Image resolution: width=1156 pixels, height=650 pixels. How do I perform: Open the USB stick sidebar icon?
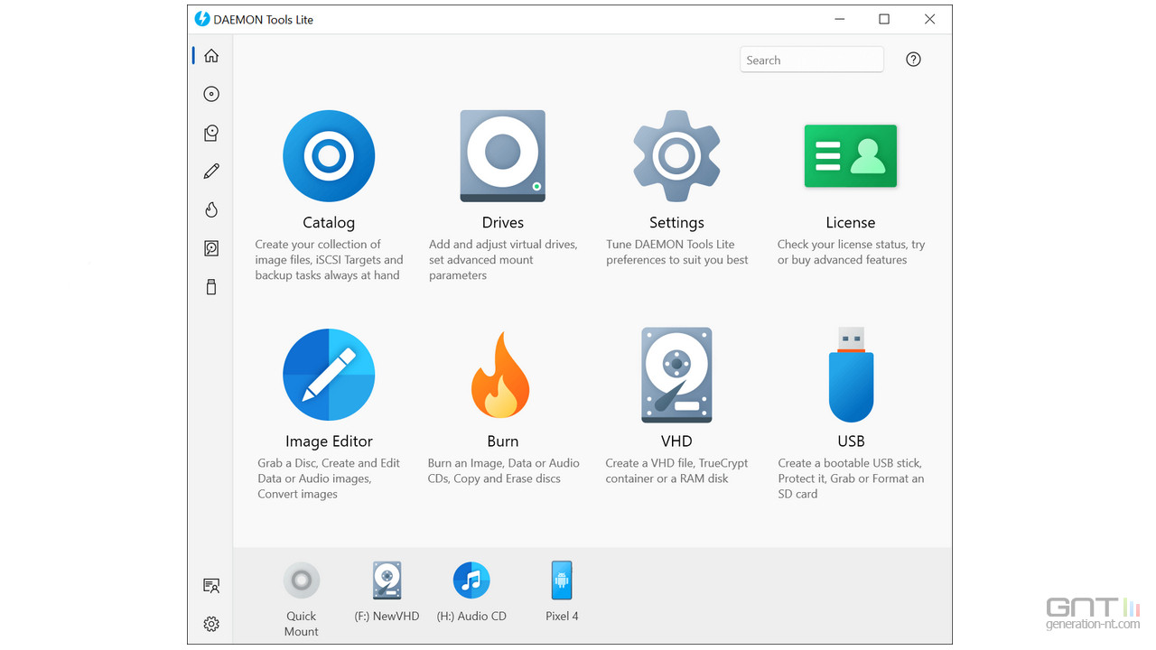tap(211, 287)
